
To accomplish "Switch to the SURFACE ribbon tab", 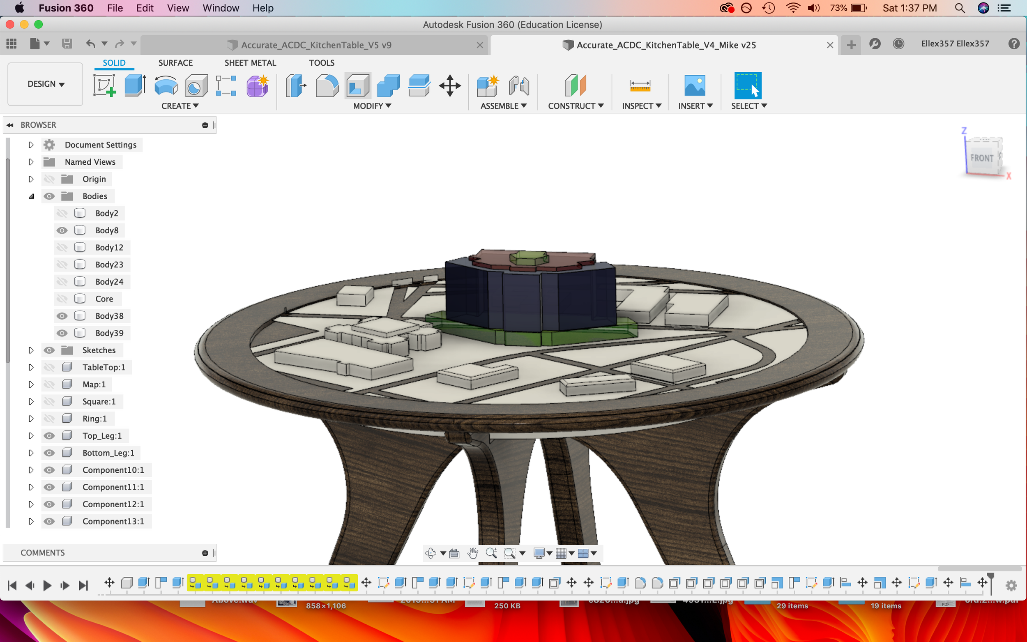I will pyautogui.click(x=175, y=62).
